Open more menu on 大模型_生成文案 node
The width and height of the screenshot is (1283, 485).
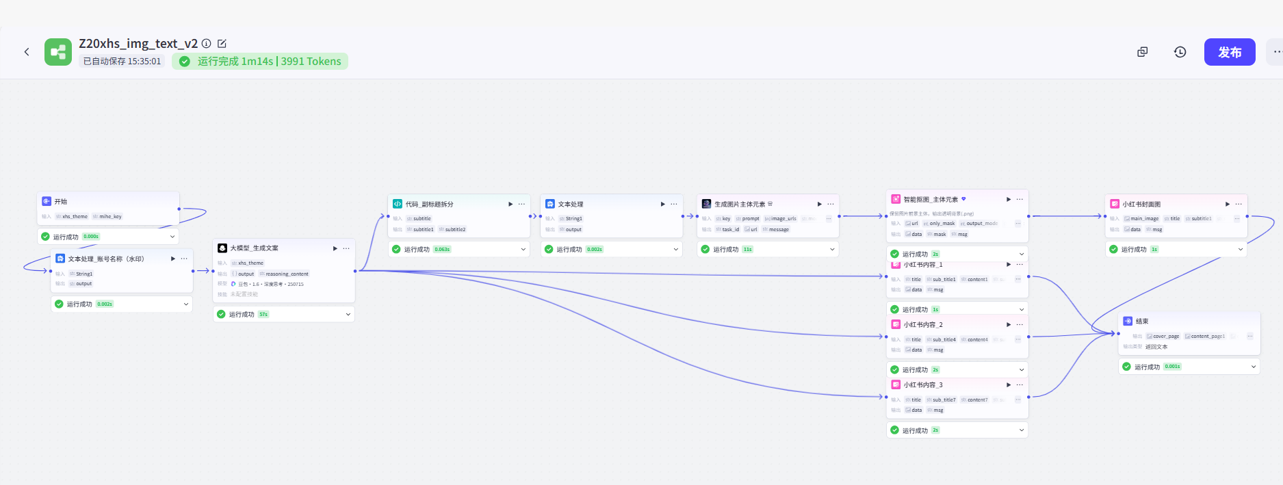346,248
